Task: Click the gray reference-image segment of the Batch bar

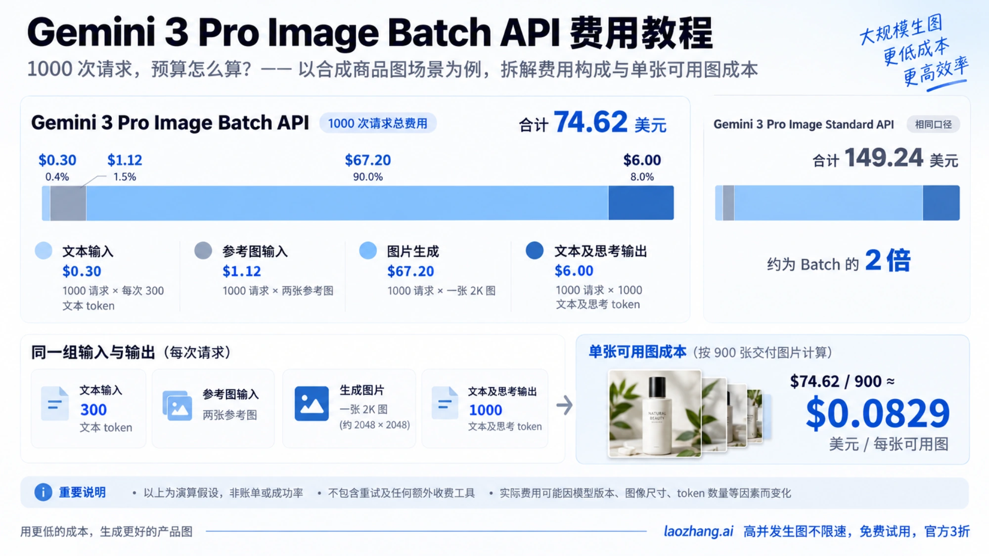Action: point(68,203)
